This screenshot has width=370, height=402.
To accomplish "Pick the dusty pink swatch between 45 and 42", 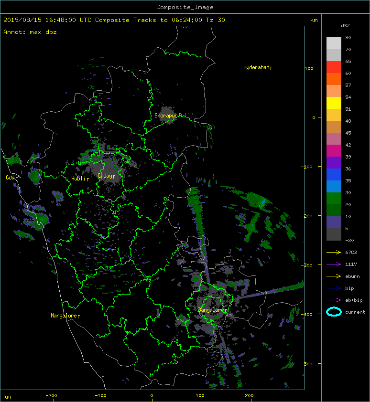I will click(x=334, y=138).
